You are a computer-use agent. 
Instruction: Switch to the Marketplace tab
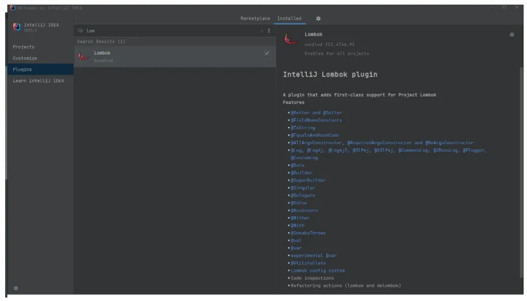point(255,18)
